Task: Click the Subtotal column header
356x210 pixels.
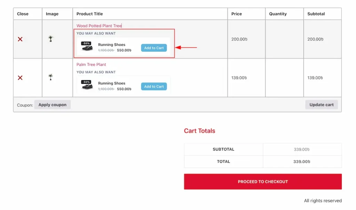Action: tap(316, 14)
